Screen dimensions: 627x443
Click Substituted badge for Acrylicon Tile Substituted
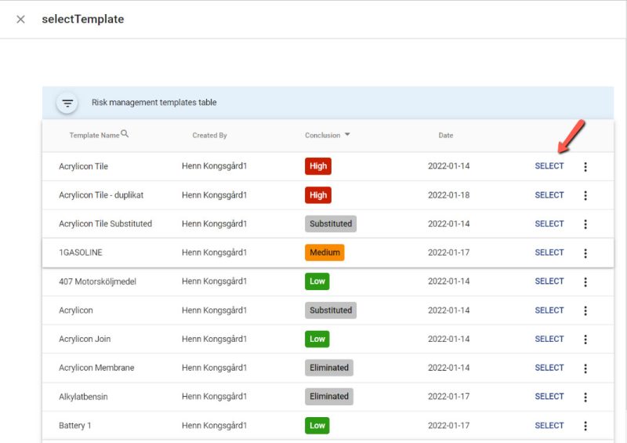pyautogui.click(x=331, y=223)
